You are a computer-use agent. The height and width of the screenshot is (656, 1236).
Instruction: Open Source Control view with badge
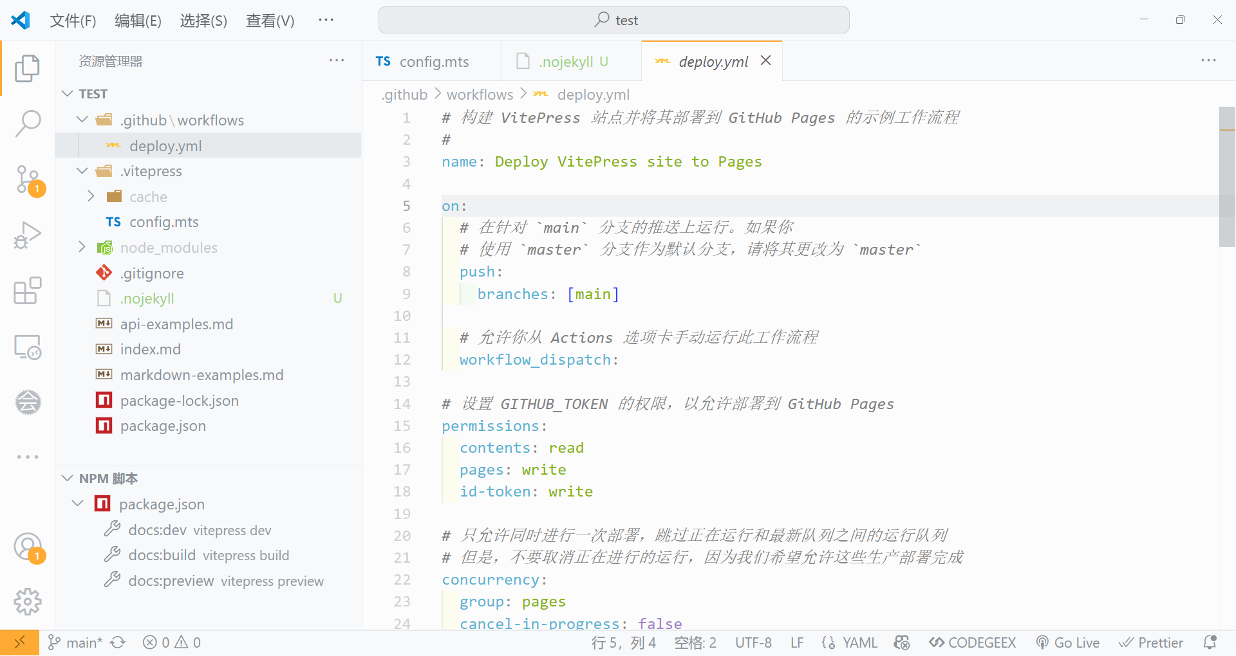click(28, 181)
